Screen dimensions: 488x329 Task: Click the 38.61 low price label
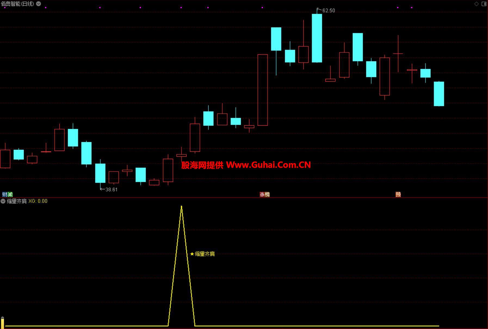(x=111, y=190)
